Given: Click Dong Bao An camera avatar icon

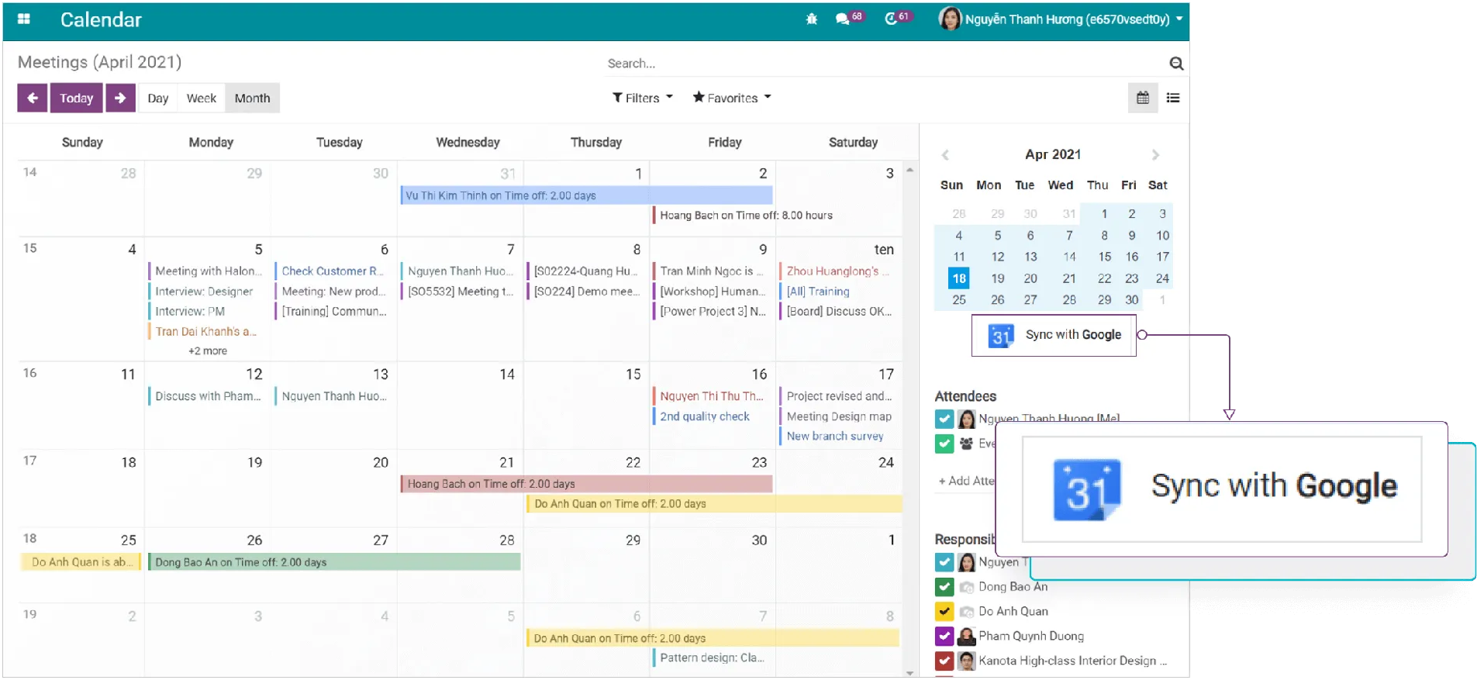Looking at the screenshot, I should (966, 588).
